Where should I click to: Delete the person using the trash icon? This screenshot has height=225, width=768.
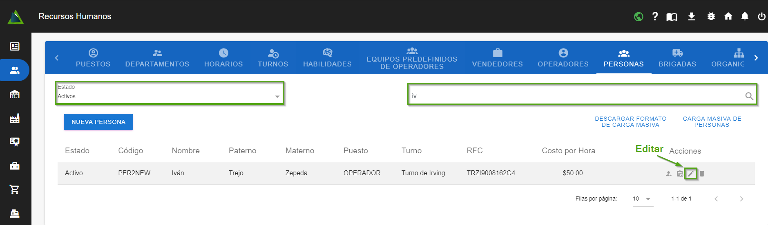tap(702, 174)
